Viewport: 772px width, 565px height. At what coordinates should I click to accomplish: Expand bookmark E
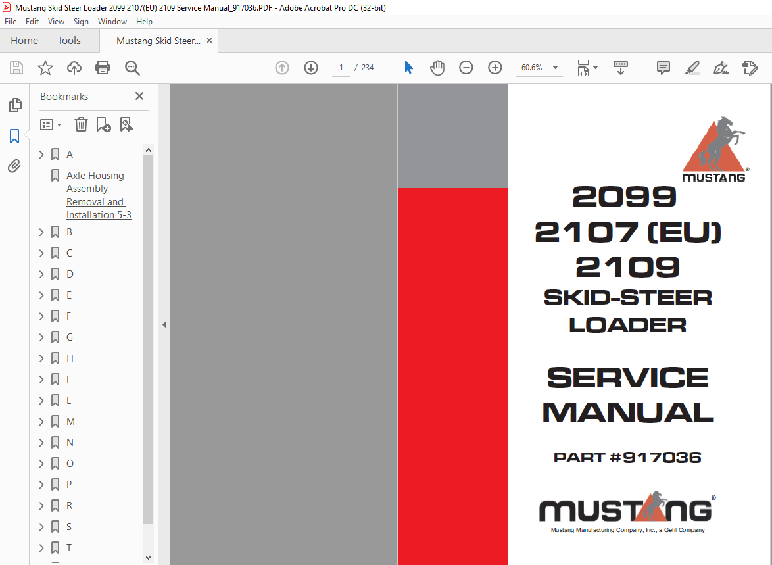pos(41,295)
